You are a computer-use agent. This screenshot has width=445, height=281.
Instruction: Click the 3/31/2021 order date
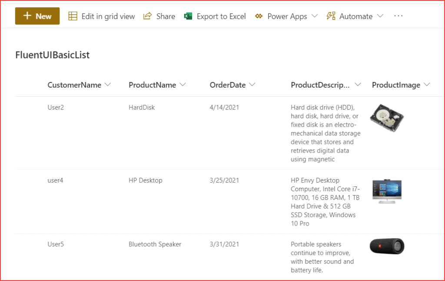point(224,244)
